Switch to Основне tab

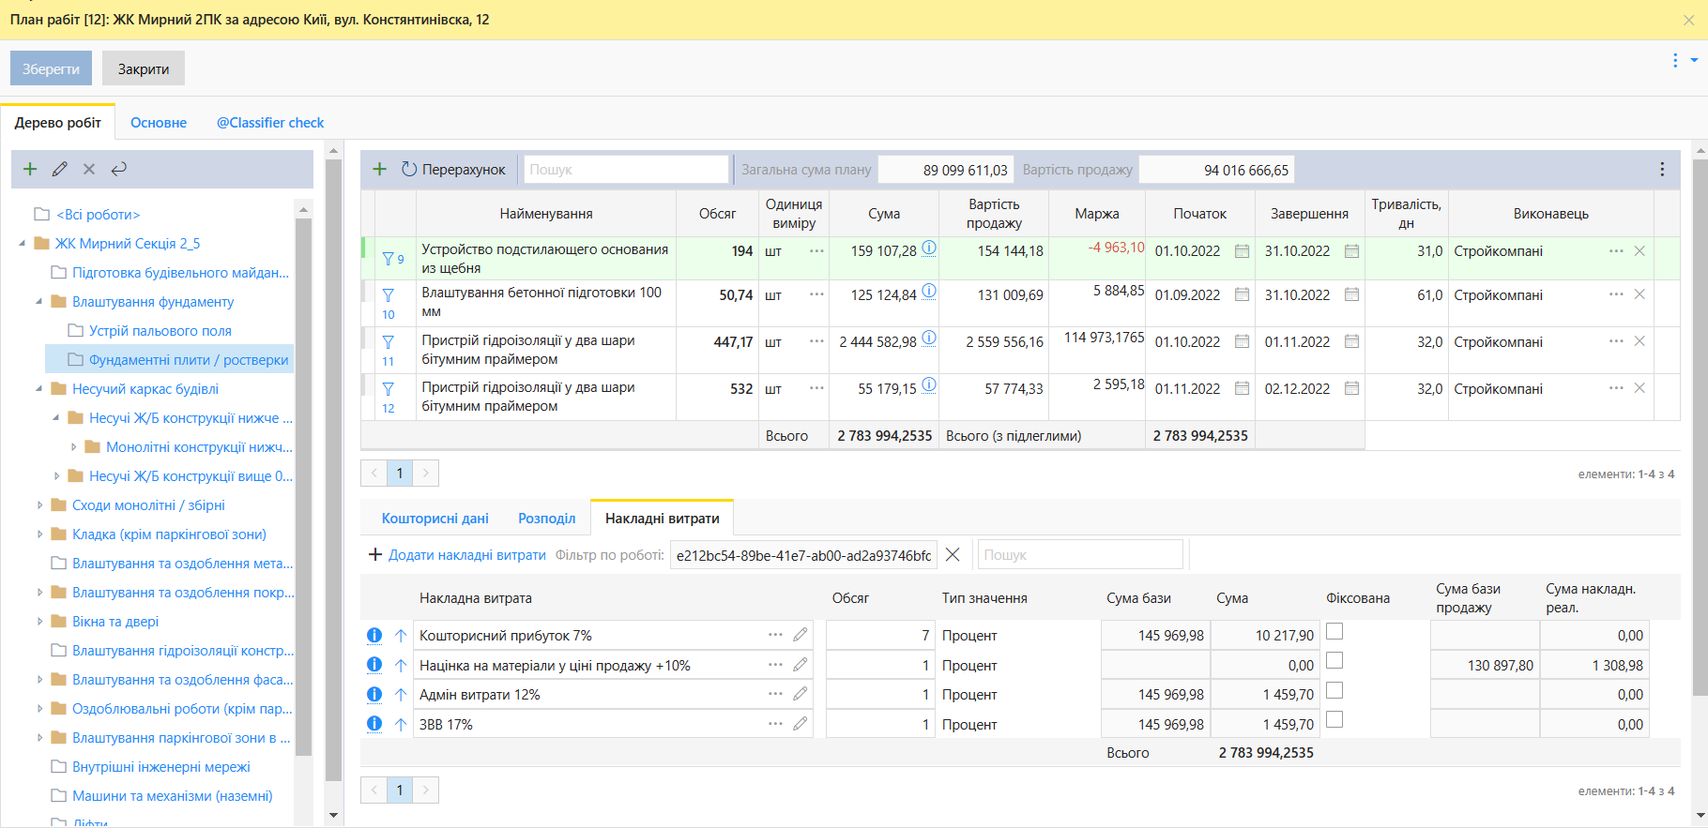click(159, 122)
